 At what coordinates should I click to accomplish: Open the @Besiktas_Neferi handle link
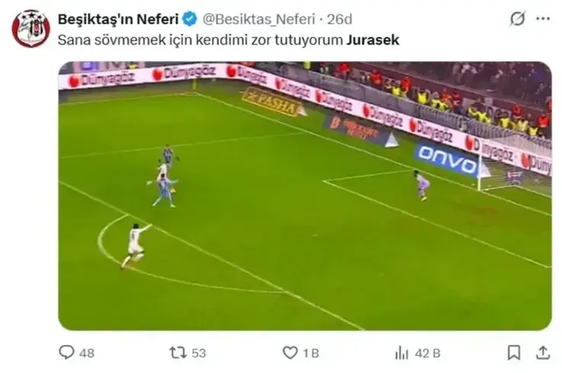pos(259,19)
